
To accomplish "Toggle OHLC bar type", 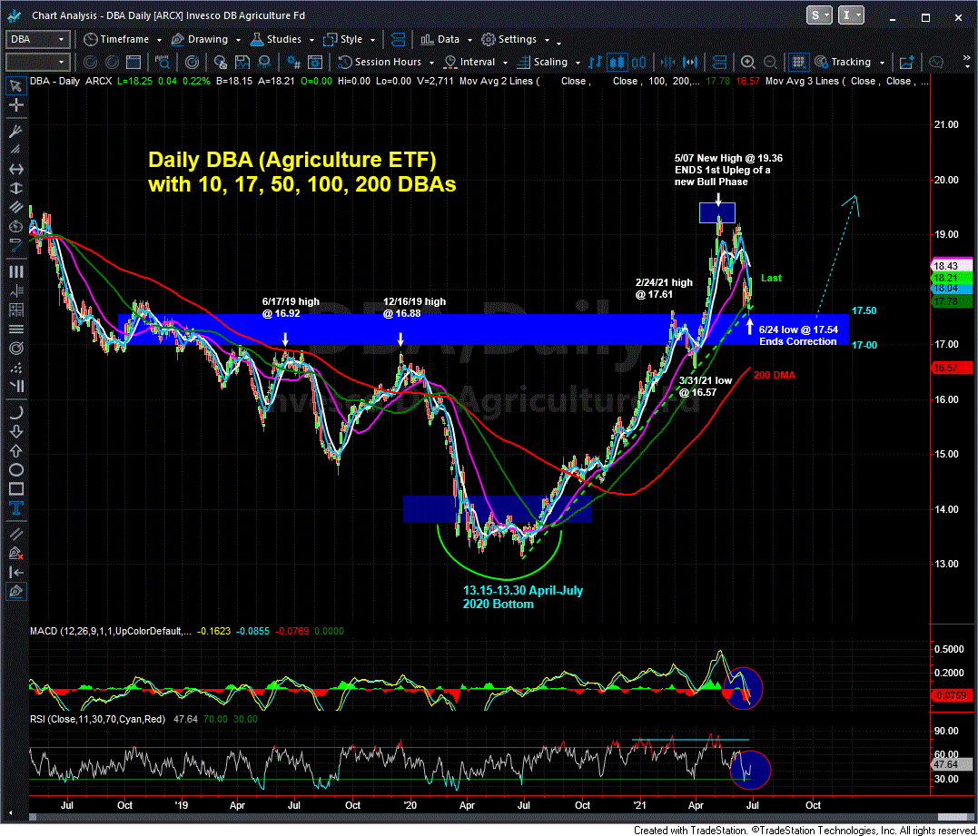I will pyautogui.click(x=597, y=62).
